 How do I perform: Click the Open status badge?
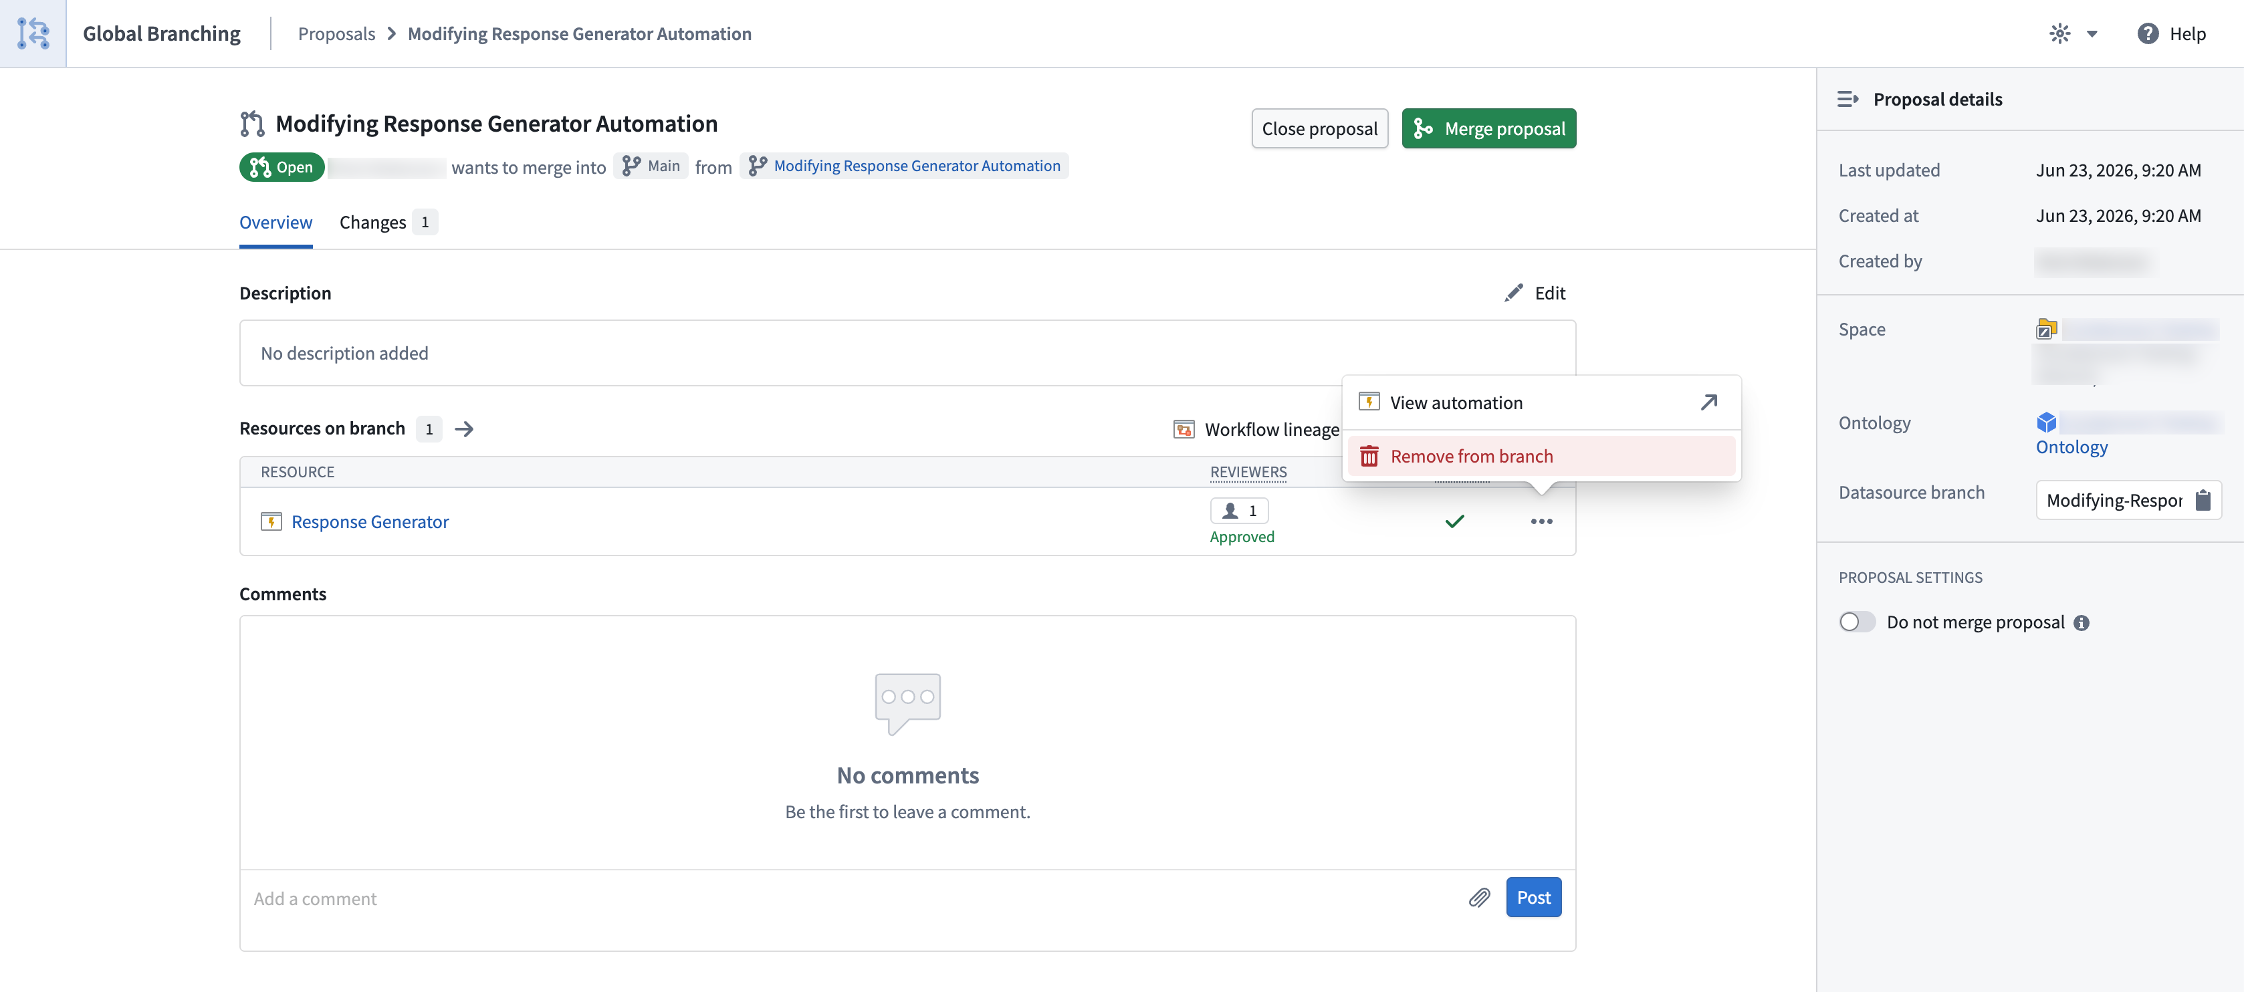(x=282, y=166)
